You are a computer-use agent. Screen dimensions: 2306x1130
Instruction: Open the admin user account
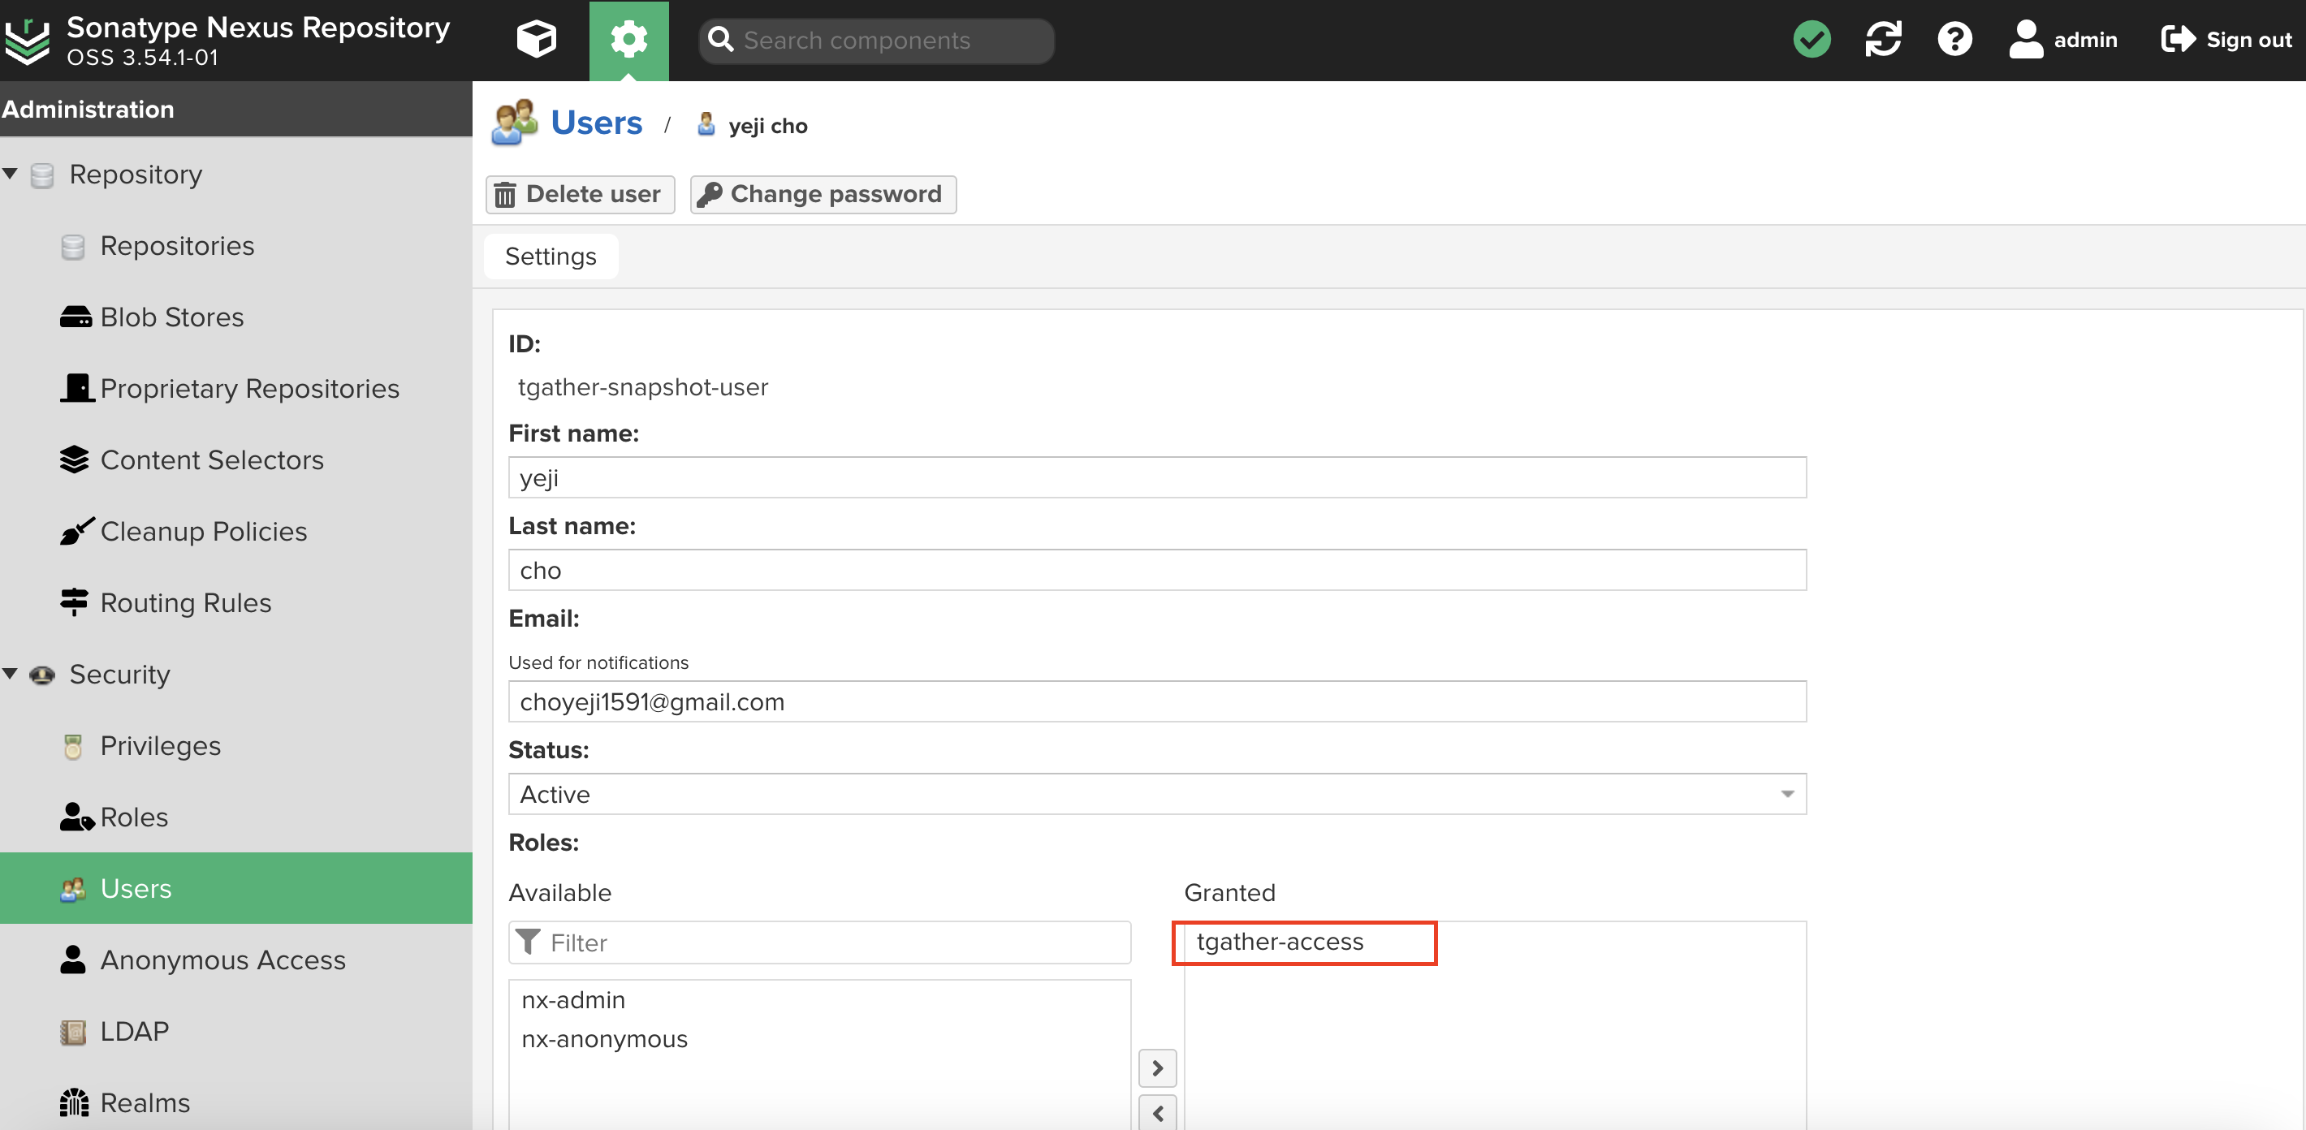click(x=2062, y=39)
